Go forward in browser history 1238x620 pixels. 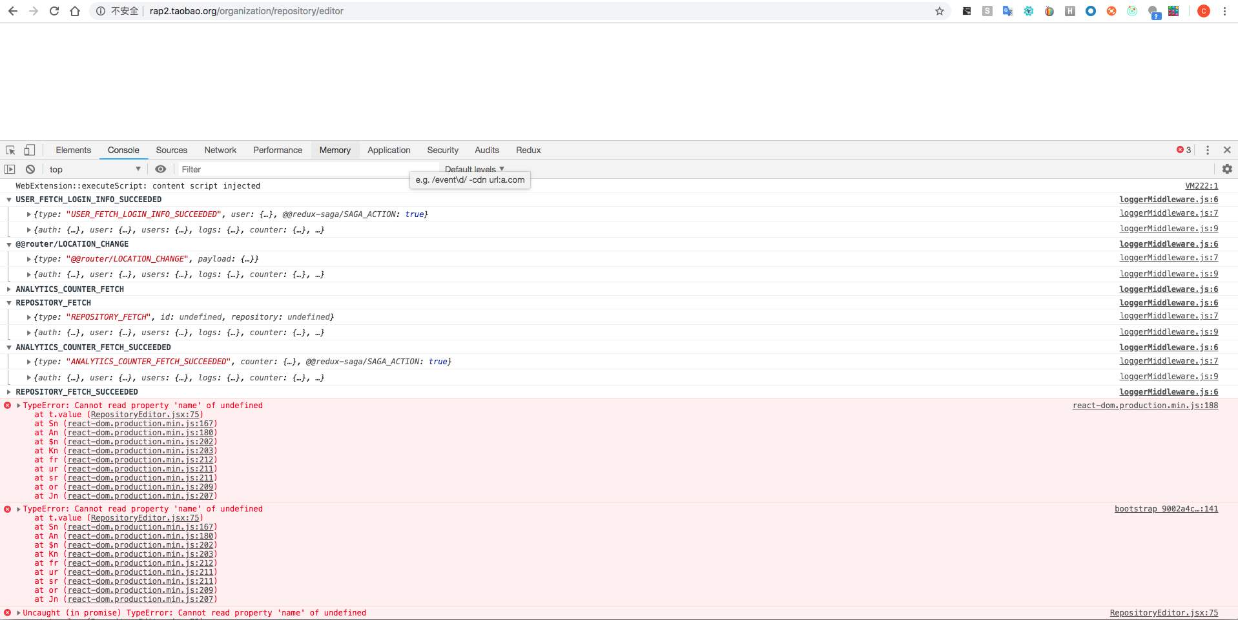(34, 11)
